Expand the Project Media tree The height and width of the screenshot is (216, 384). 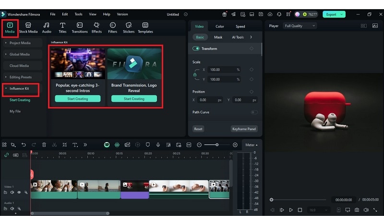(x=6, y=43)
